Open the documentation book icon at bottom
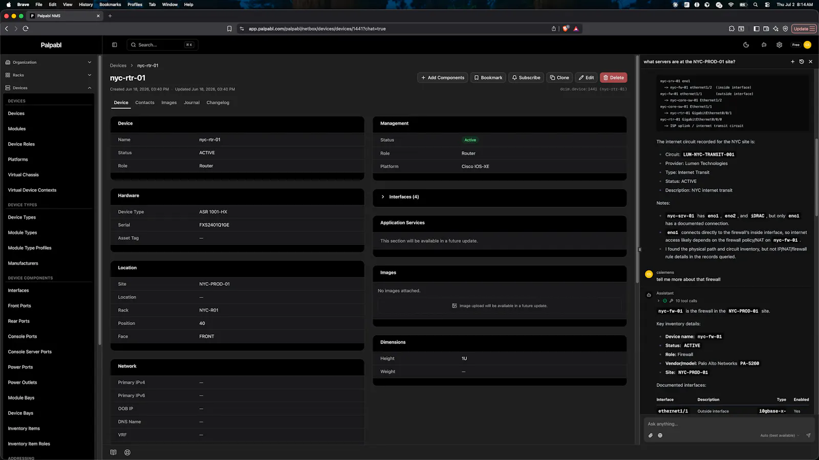The width and height of the screenshot is (819, 460). [x=114, y=452]
